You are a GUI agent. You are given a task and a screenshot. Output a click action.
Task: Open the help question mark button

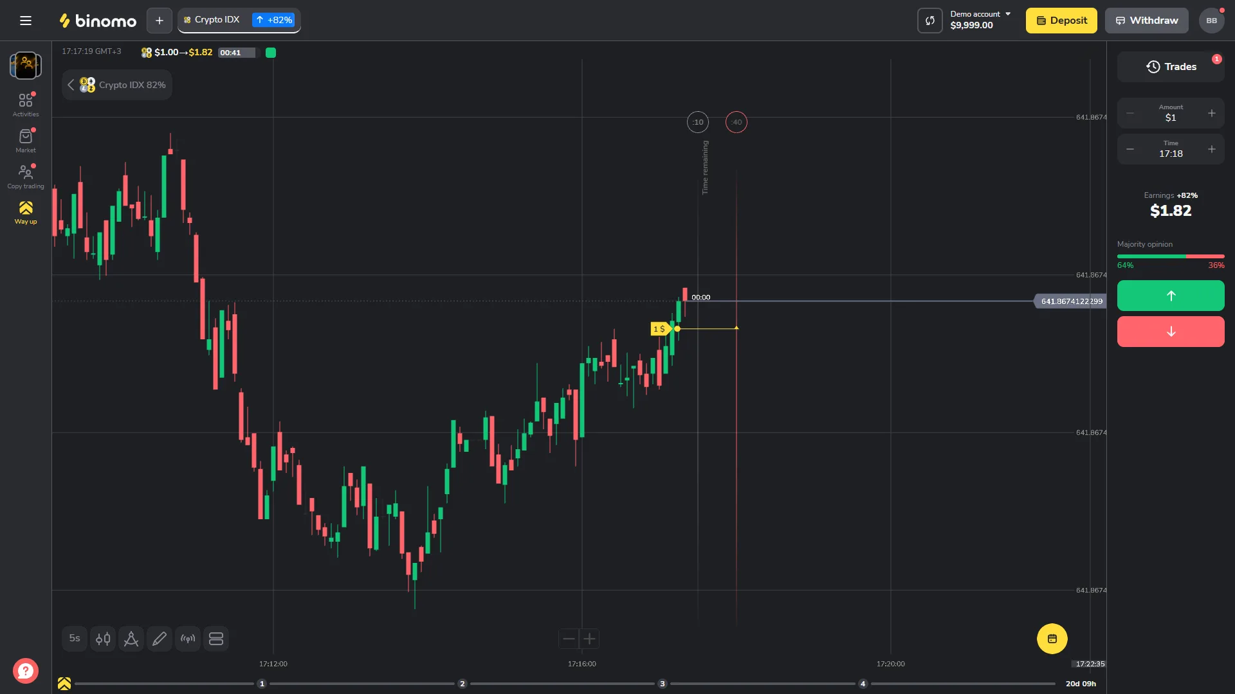point(26,672)
